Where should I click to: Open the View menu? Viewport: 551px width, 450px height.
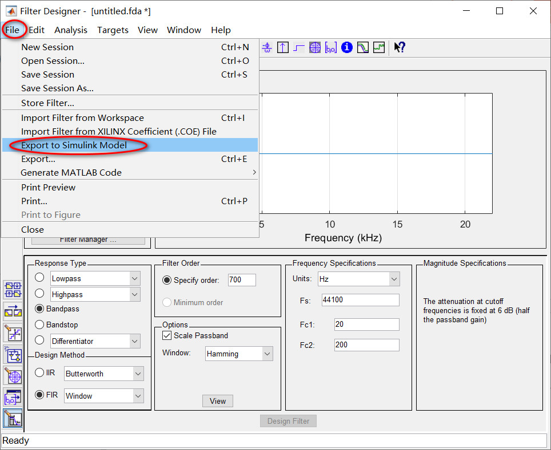coord(147,30)
